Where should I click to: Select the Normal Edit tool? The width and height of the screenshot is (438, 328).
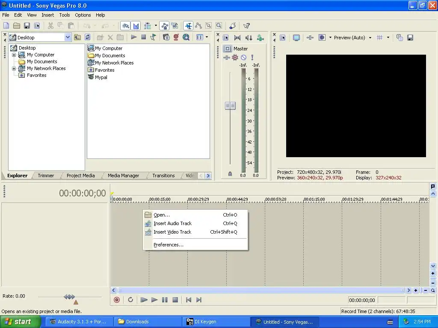(x=188, y=26)
